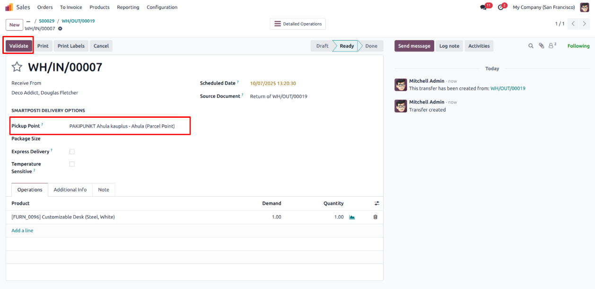Search chatter messages magnifier icon
This screenshot has width=595, height=289.
(531, 46)
